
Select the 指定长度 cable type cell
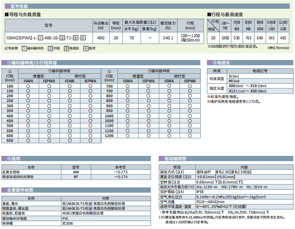click(217, 88)
